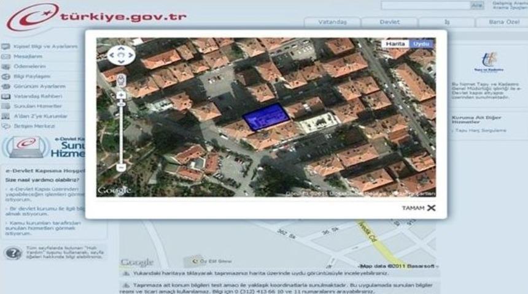Open the Mesajlarım link

[28, 56]
